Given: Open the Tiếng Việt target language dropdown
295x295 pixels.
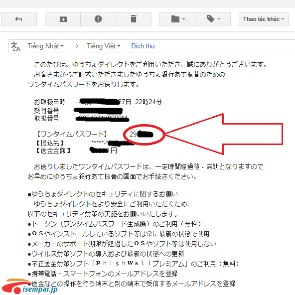Looking at the screenshot, I should tap(104, 46).
